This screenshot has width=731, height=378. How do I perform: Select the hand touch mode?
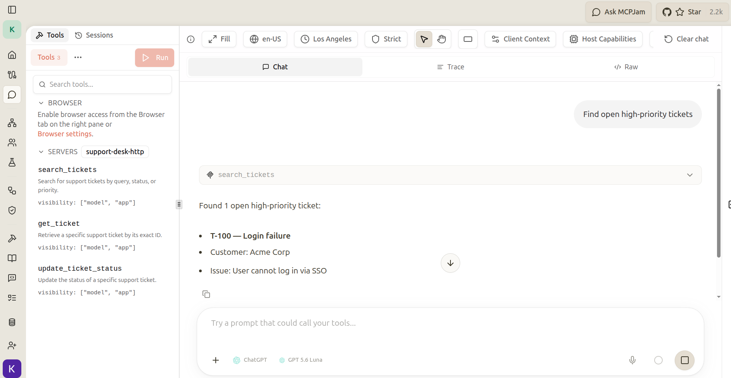442,39
